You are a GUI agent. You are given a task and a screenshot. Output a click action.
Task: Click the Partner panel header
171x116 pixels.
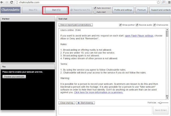tap(28, 19)
